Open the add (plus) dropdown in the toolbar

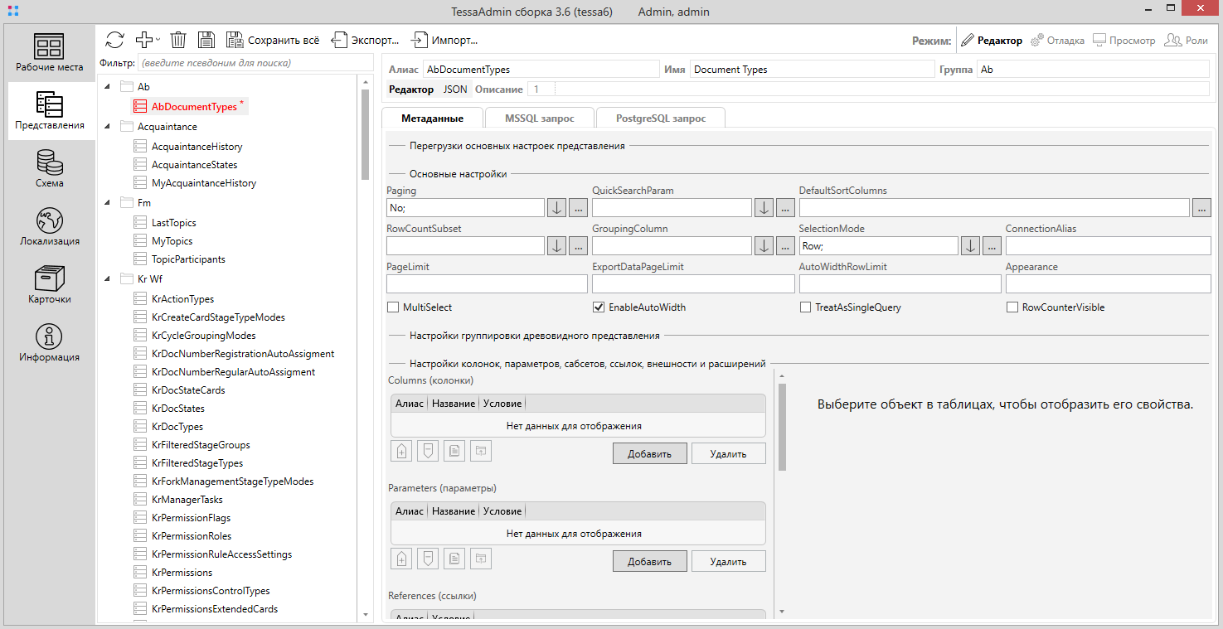(x=148, y=40)
